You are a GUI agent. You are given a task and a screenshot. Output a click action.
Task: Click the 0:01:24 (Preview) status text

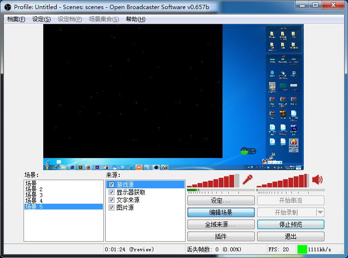[x=129, y=249]
